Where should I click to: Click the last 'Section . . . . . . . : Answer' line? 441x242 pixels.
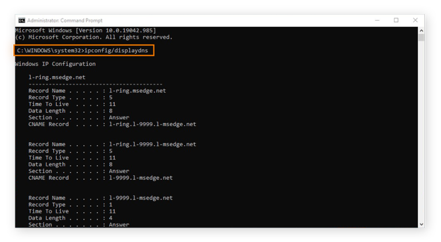tap(79, 225)
